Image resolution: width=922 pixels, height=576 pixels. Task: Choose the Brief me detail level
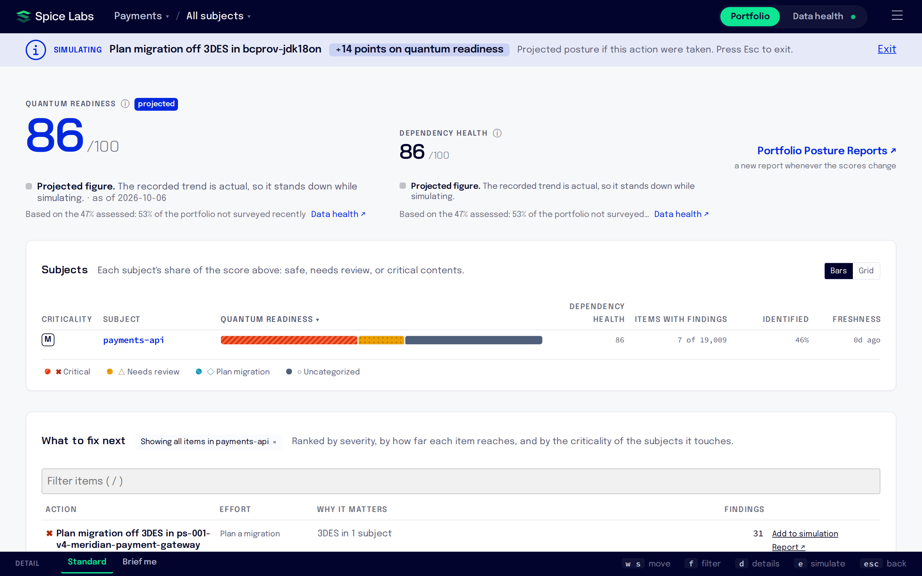140,562
